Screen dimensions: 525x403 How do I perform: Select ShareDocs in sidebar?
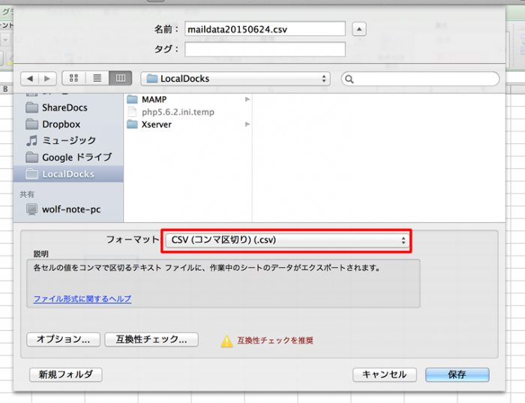(68, 107)
